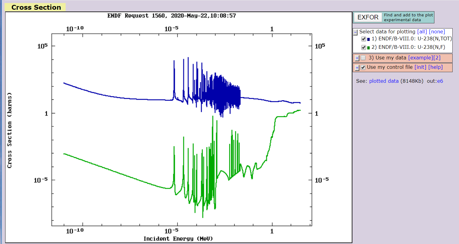Open the [all] link to select all data
The image size is (459, 244).
(x=422, y=32)
